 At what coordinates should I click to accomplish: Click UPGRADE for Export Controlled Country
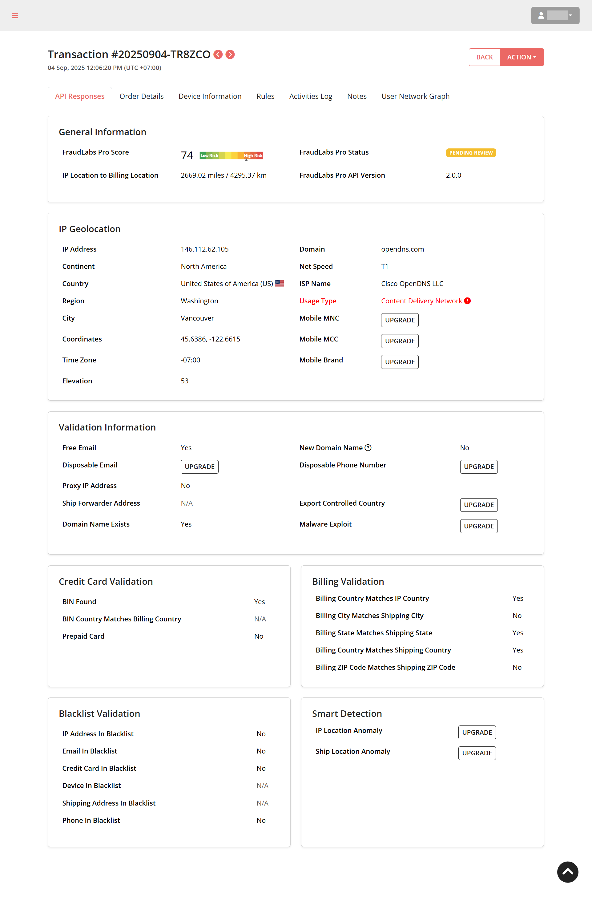pos(479,505)
